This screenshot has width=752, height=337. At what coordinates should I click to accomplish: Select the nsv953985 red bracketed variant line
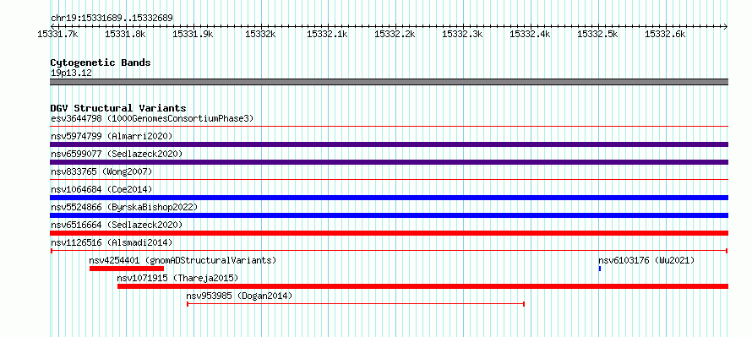356,304
